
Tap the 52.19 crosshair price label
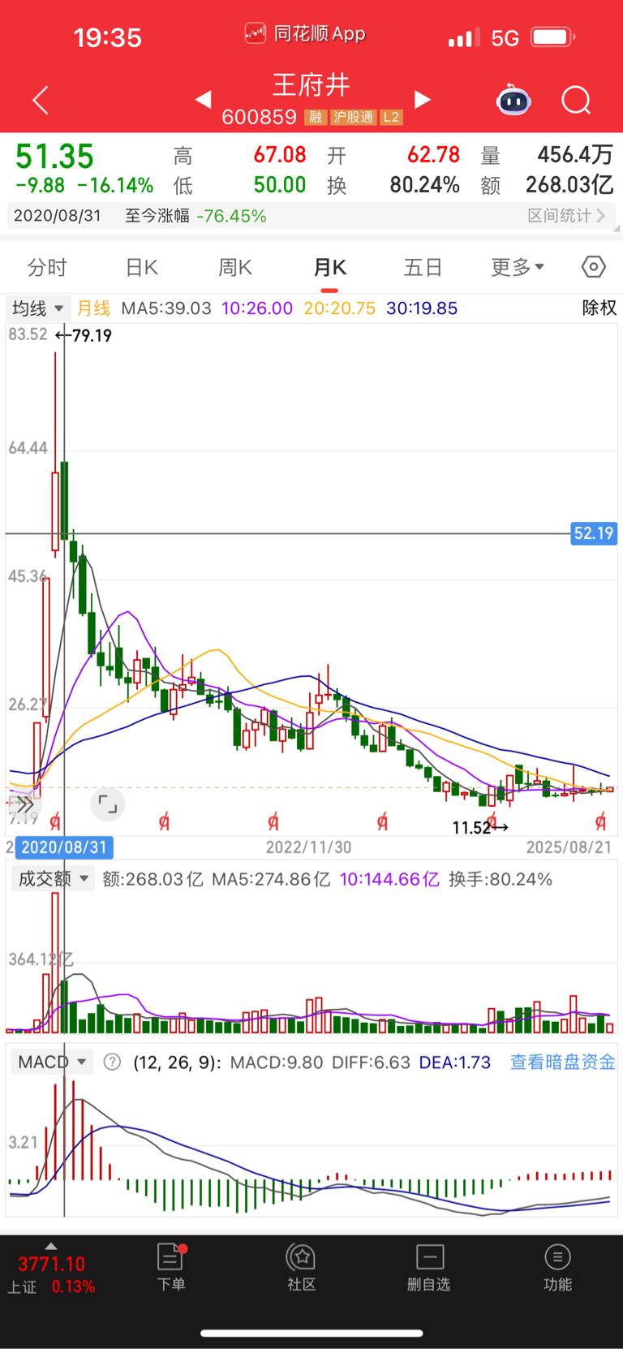tap(594, 533)
